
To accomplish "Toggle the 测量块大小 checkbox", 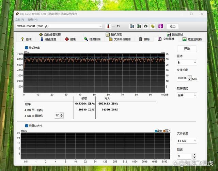I will (x=27, y=126).
